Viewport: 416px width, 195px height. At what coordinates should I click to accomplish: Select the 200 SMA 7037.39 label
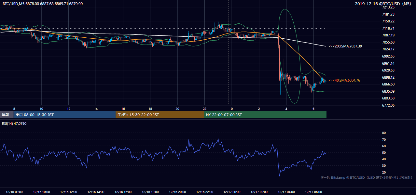(x=345, y=46)
